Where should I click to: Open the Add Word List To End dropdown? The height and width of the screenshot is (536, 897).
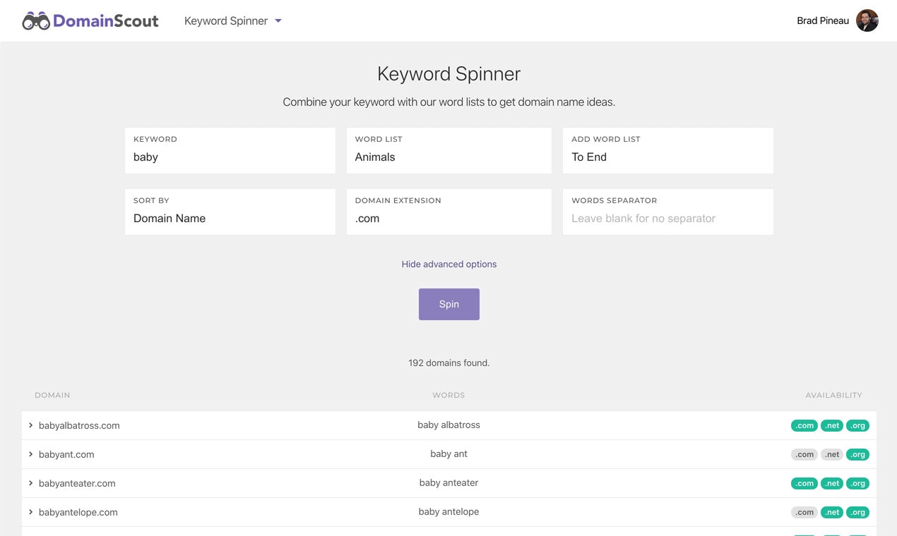point(667,157)
